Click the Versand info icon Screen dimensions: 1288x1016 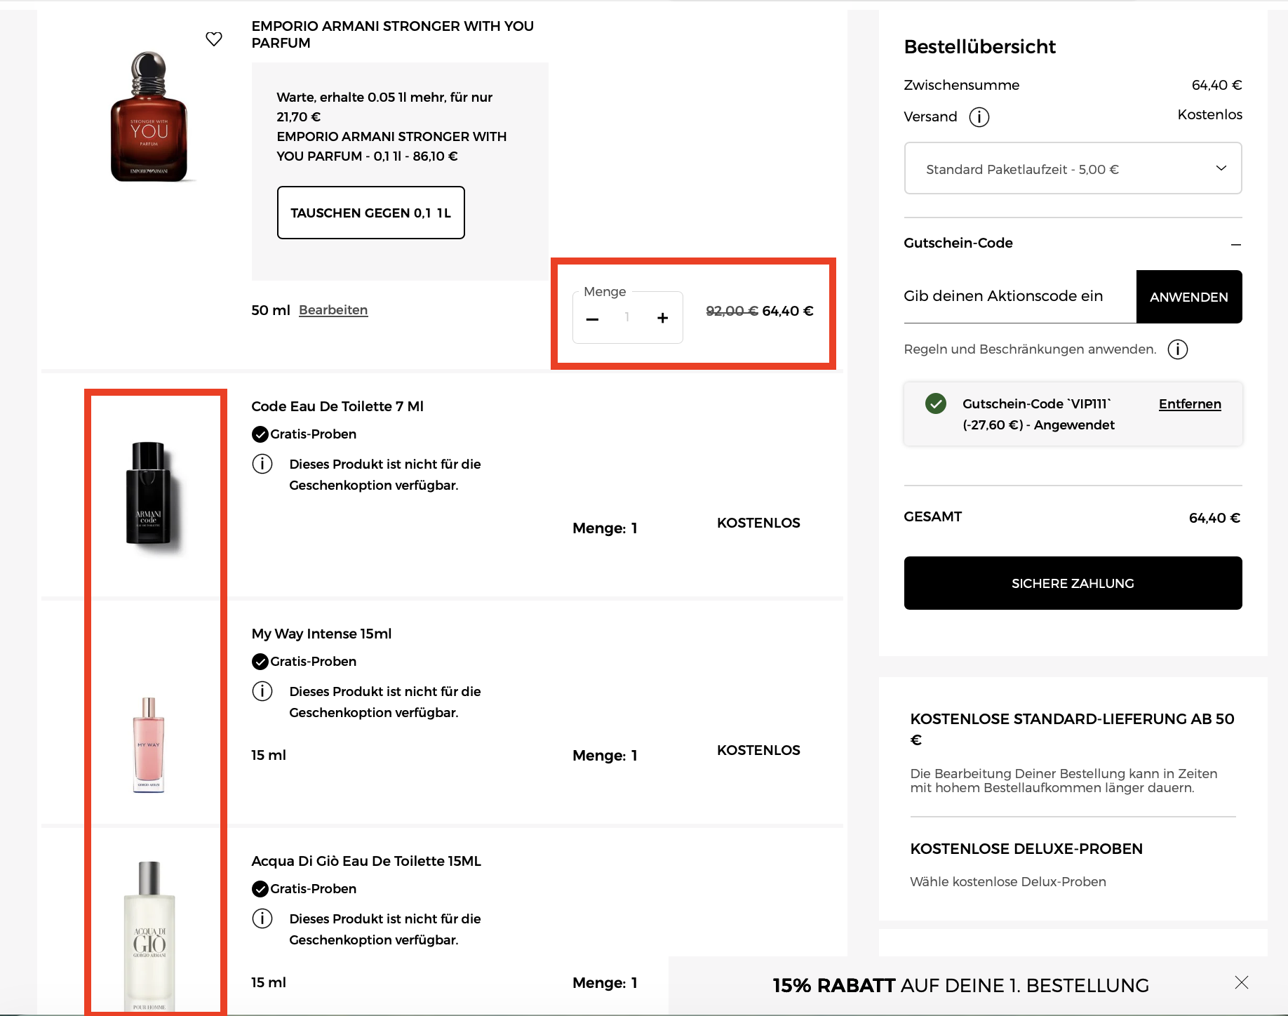point(979,117)
